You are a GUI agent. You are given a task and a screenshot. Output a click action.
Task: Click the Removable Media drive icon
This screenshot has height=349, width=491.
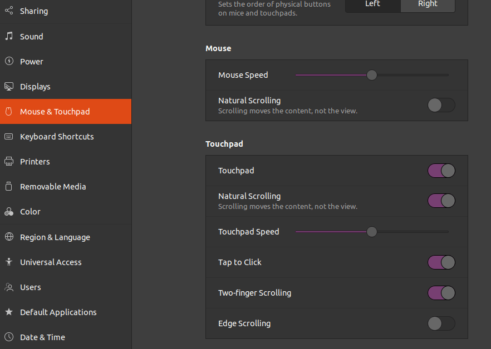coord(9,187)
